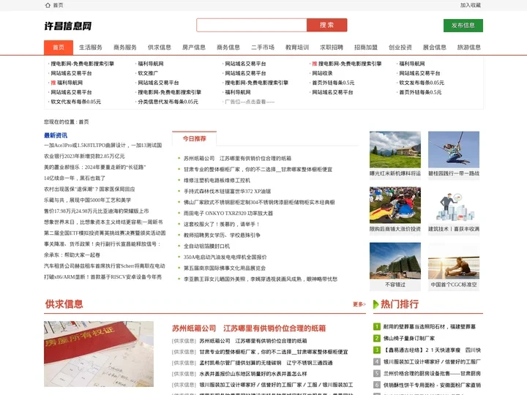
Task: Open the 招商加盟 navigation item
Action: coord(366,48)
